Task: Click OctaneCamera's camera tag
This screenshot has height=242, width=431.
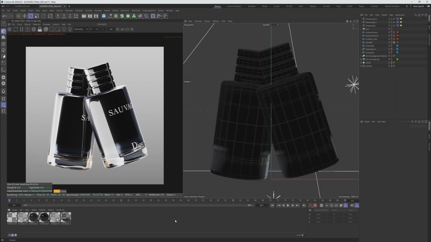Action: tap(397, 32)
